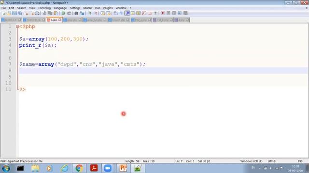
Task: Open the Settings menu
Action: tap(75, 8)
